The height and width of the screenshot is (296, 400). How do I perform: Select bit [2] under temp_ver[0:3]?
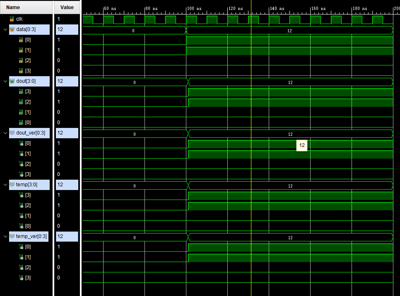click(x=28, y=267)
